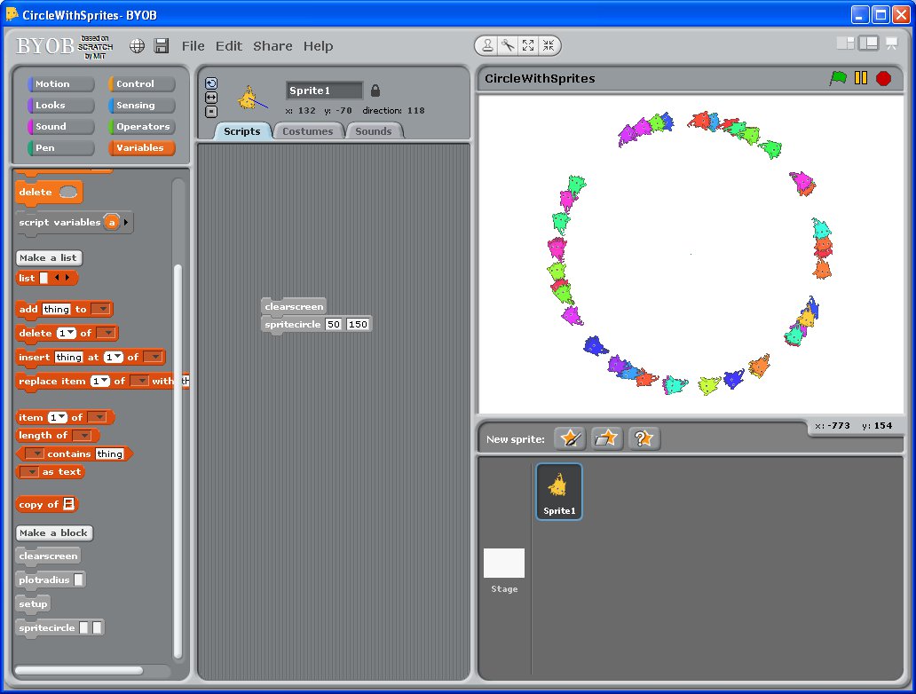Click the 50 field in spritecircle block
This screenshot has height=694, width=916.
[334, 324]
